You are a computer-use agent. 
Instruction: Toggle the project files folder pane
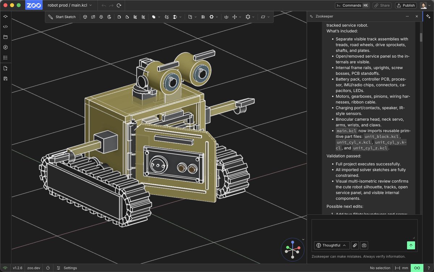click(5, 37)
